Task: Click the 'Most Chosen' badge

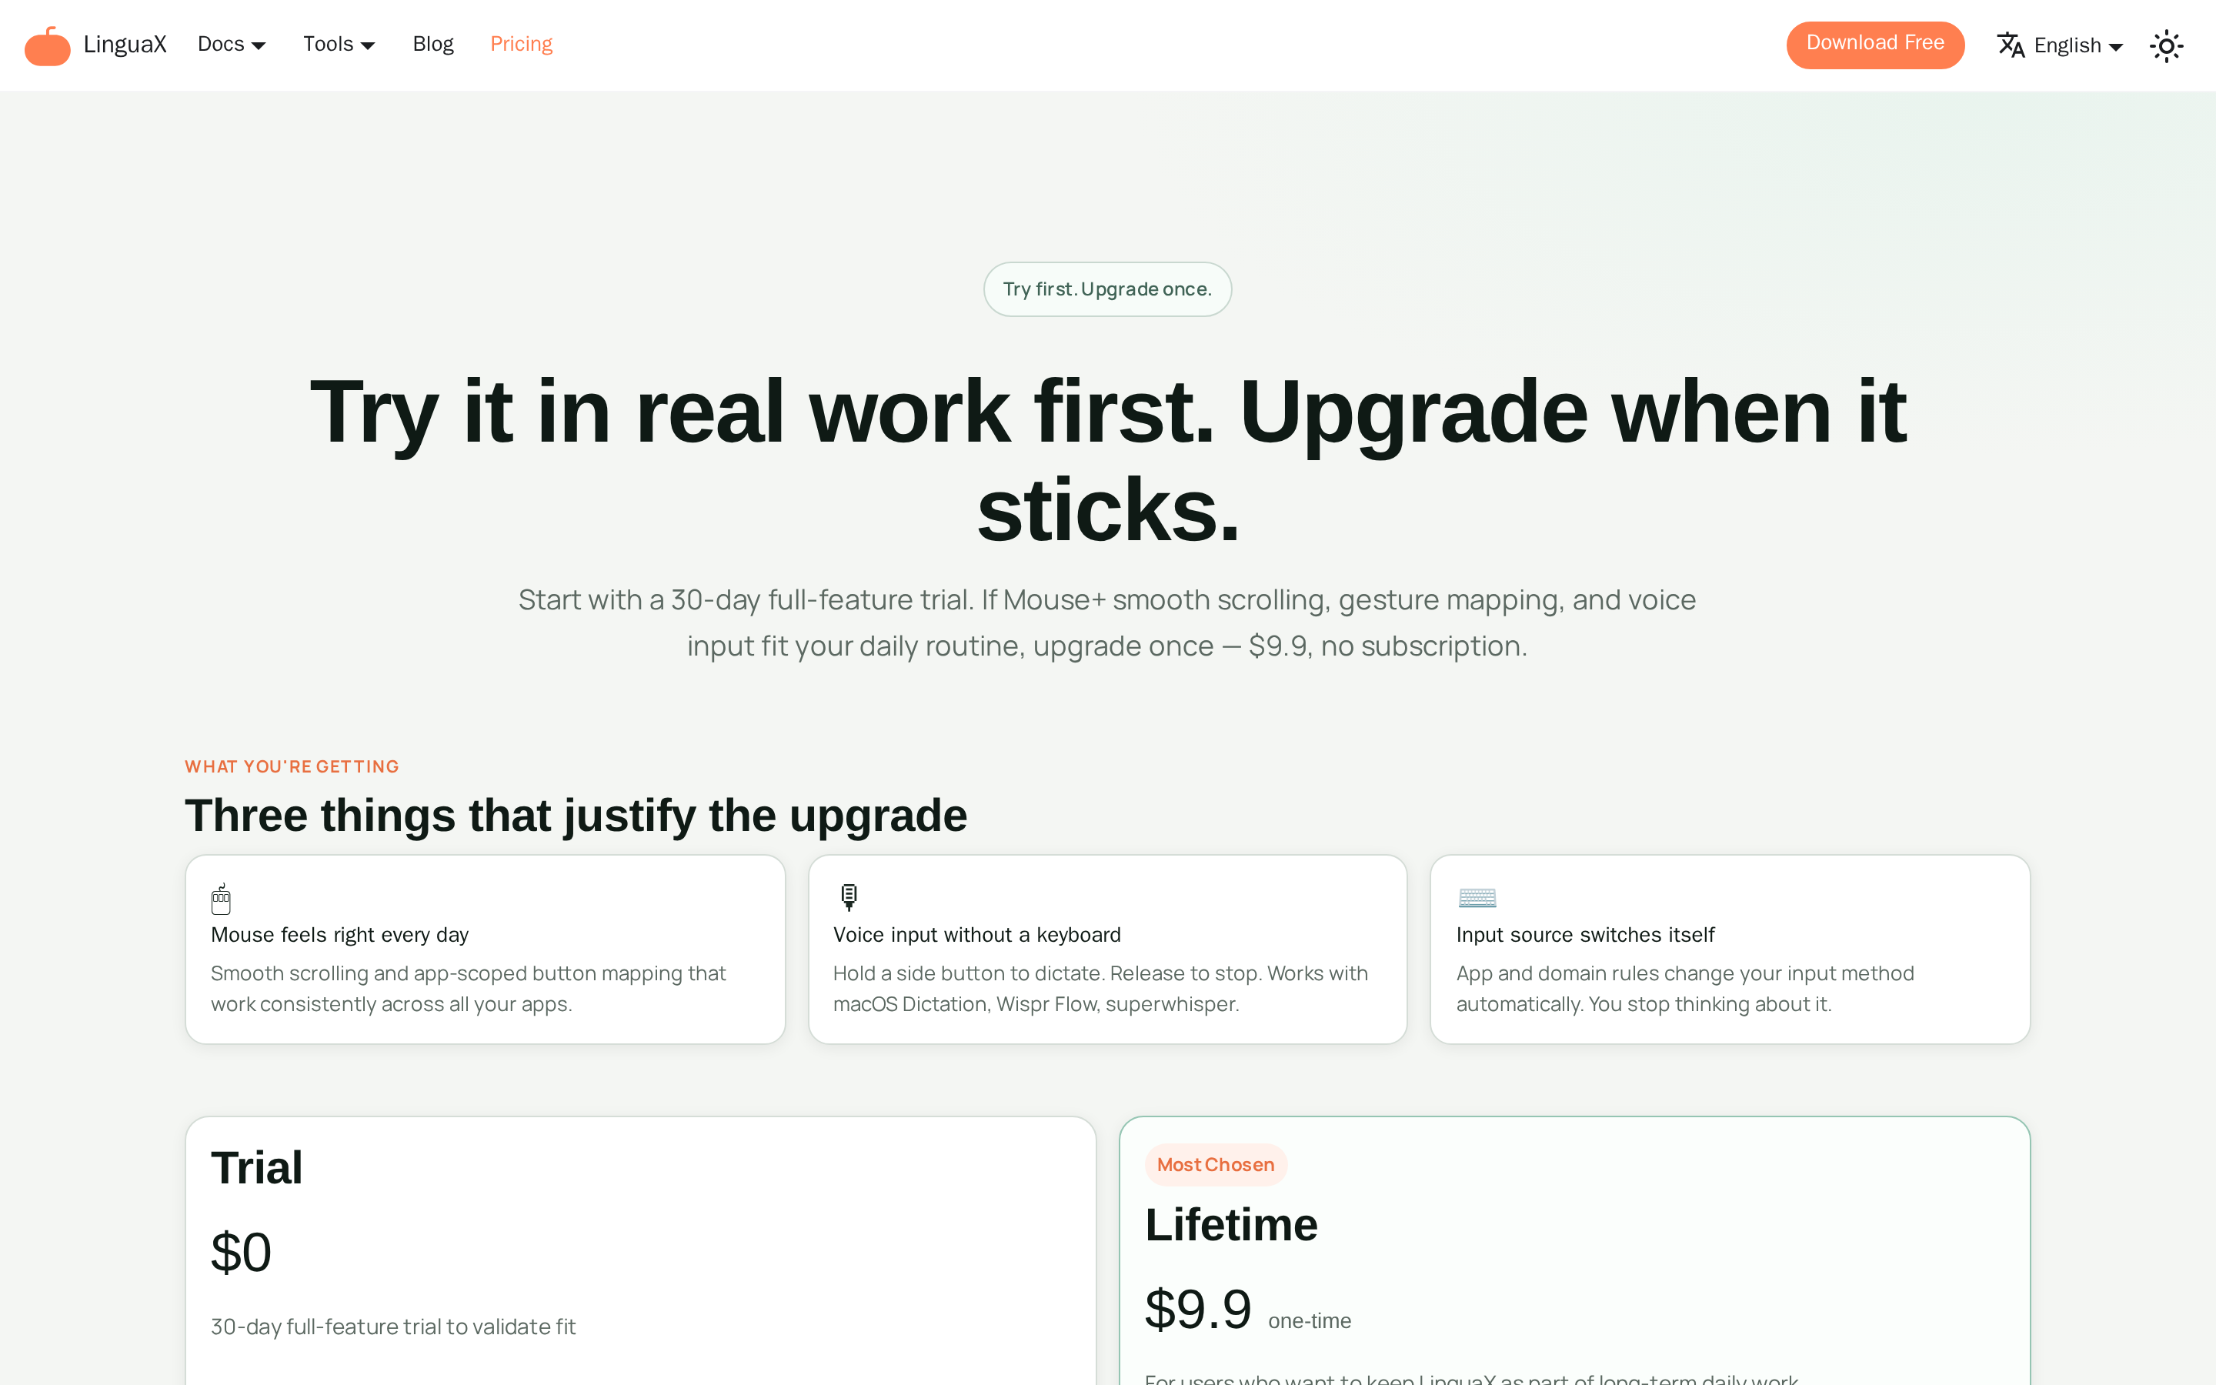Action: click(x=1215, y=1164)
